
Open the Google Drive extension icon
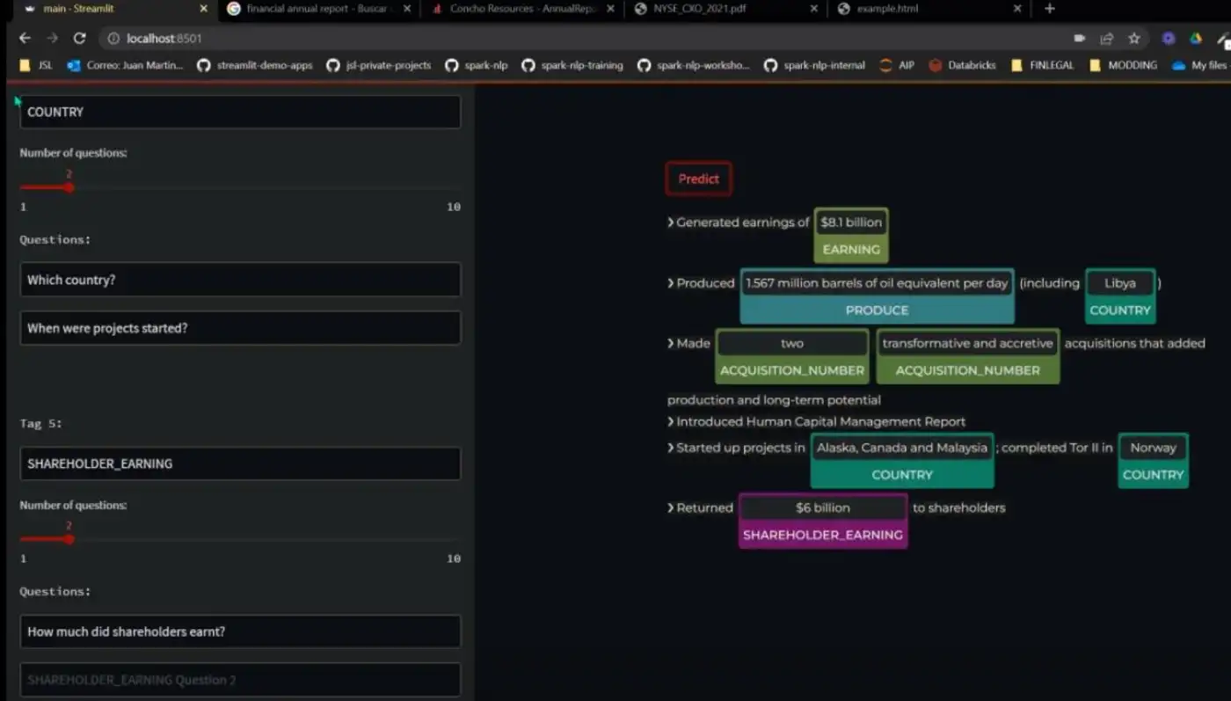(x=1196, y=38)
